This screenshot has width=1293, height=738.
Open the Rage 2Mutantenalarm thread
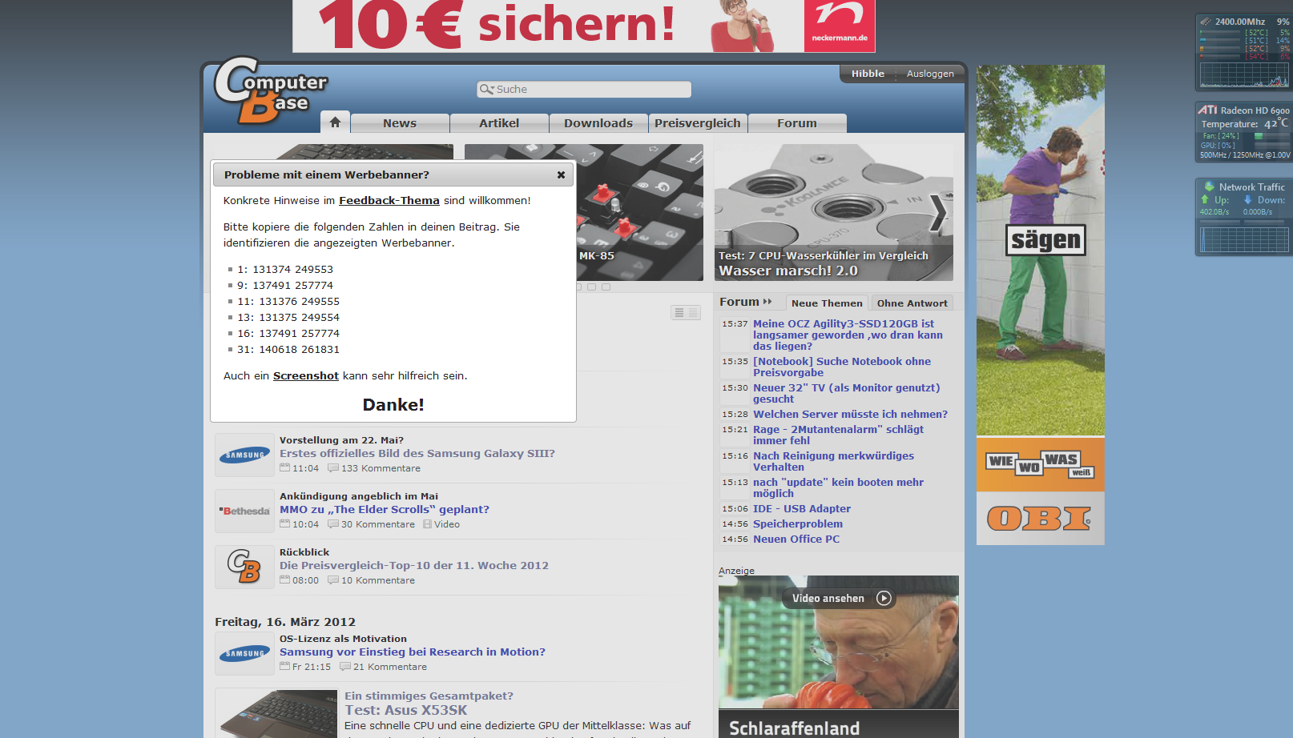click(838, 435)
